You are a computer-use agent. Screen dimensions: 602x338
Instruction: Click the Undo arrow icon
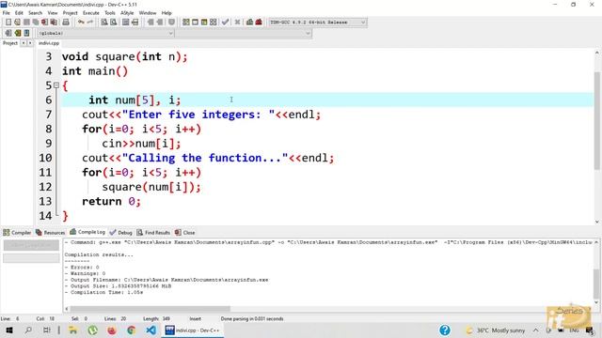[81, 23]
